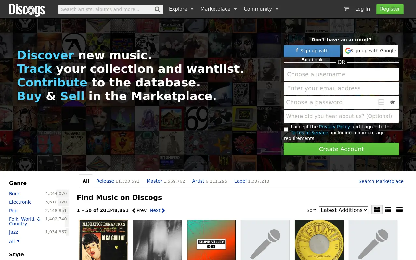Toggle password visibility eye icon
The image size is (416, 260).
pyautogui.click(x=393, y=102)
